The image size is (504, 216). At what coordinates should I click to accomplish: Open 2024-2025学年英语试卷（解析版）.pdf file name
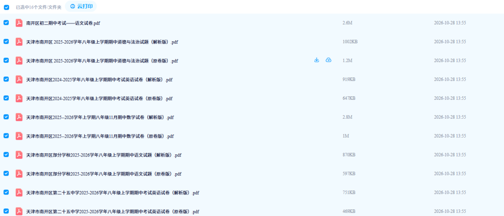click(99, 79)
